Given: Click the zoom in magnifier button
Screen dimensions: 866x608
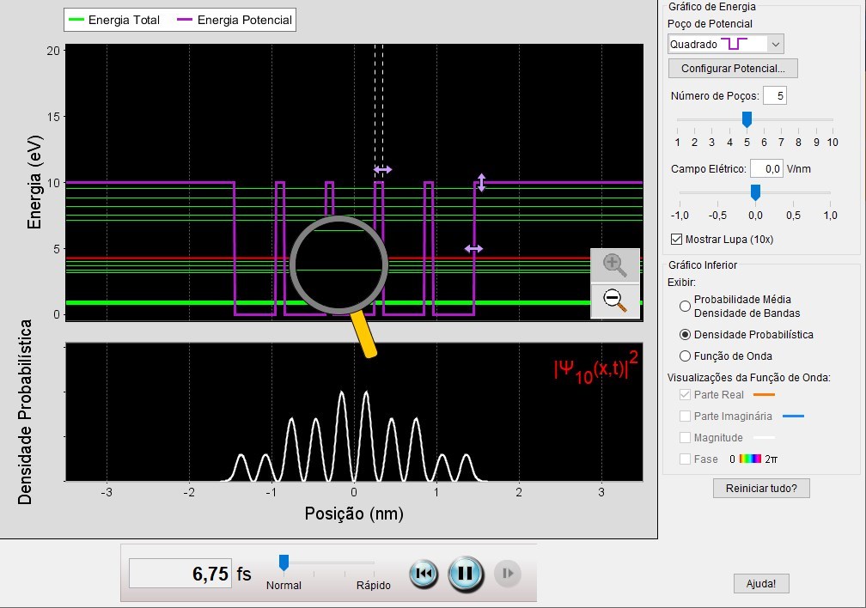Looking at the screenshot, I should pos(614,264).
